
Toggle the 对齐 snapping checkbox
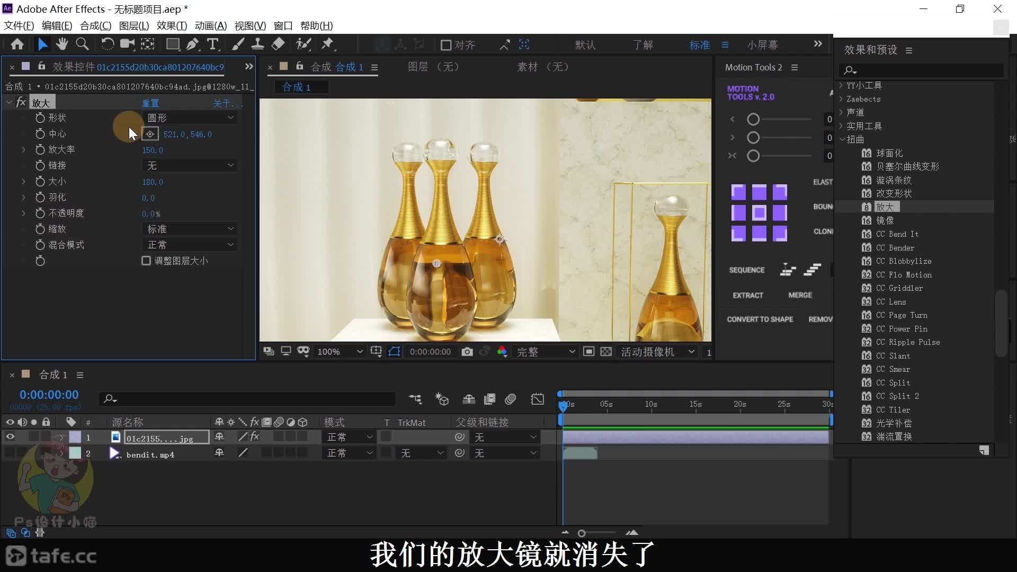(x=446, y=45)
